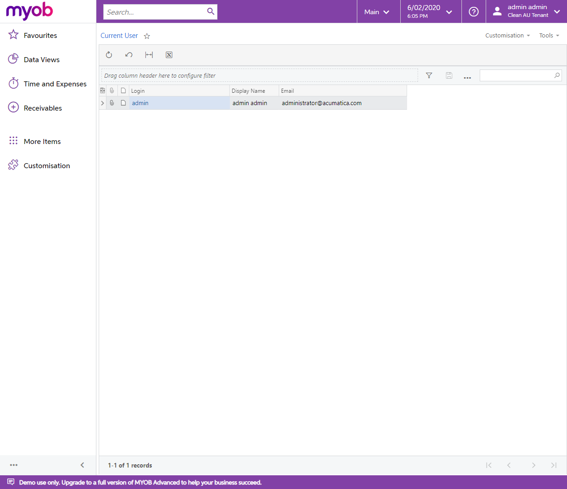Click the Undo toolbar icon
The height and width of the screenshot is (489, 567).
[x=129, y=55]
